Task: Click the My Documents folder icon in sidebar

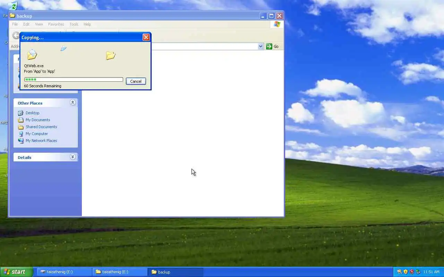Action: click(21, 120)
